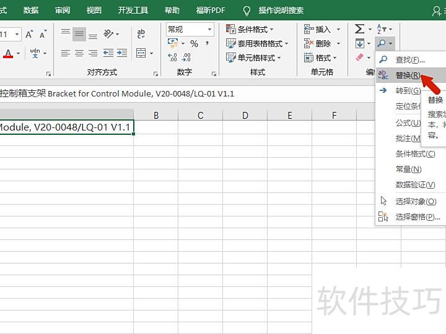Click the red font color A icon
Image resolution: width=446 pixels, height=334 pixels.
[x=8, y=53]
